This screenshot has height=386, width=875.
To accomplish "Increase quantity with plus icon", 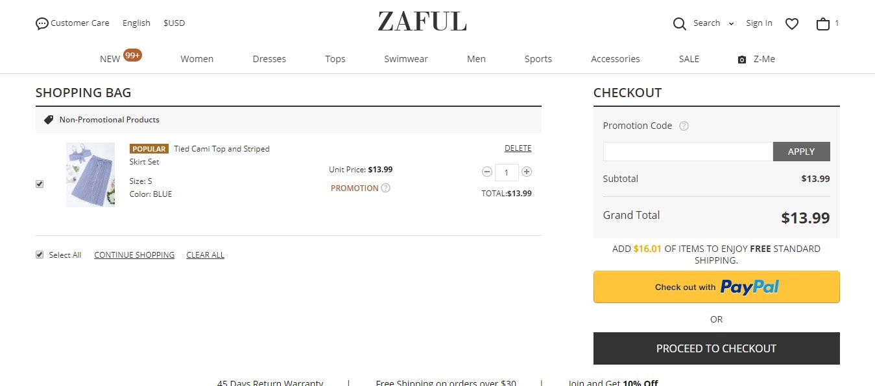I will click(527, 172).
